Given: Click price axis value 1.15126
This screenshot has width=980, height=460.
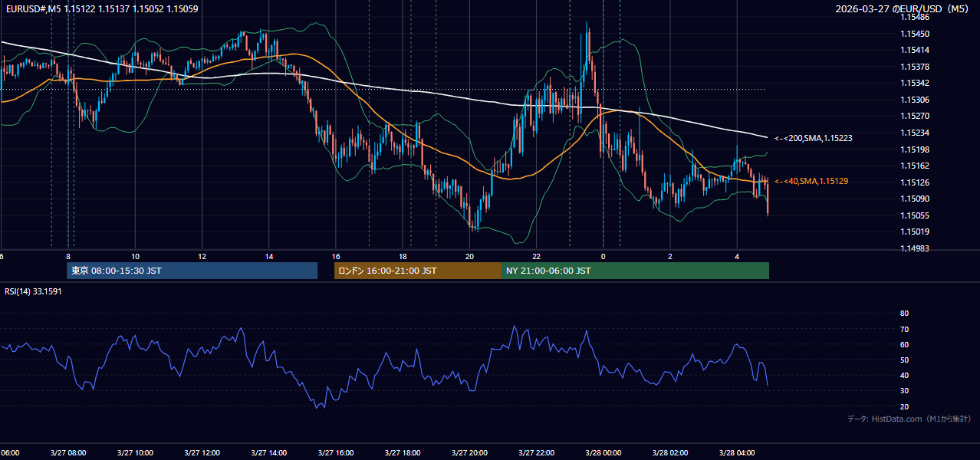Looking at the screenshot, I should [x=915, y=182].
